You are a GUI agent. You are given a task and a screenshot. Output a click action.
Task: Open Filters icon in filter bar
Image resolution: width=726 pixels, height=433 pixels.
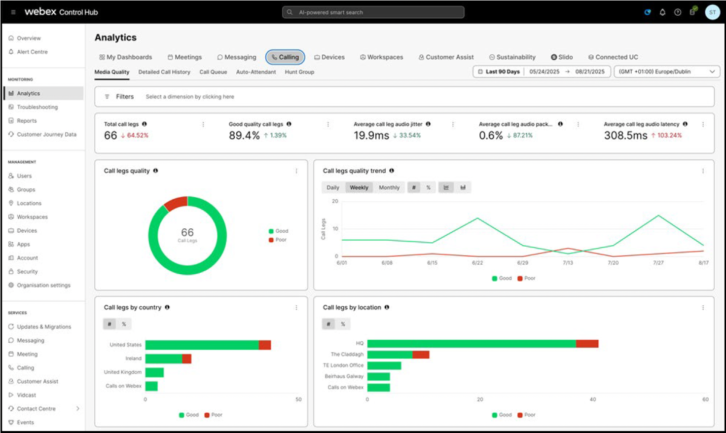(x=107, y=97)
